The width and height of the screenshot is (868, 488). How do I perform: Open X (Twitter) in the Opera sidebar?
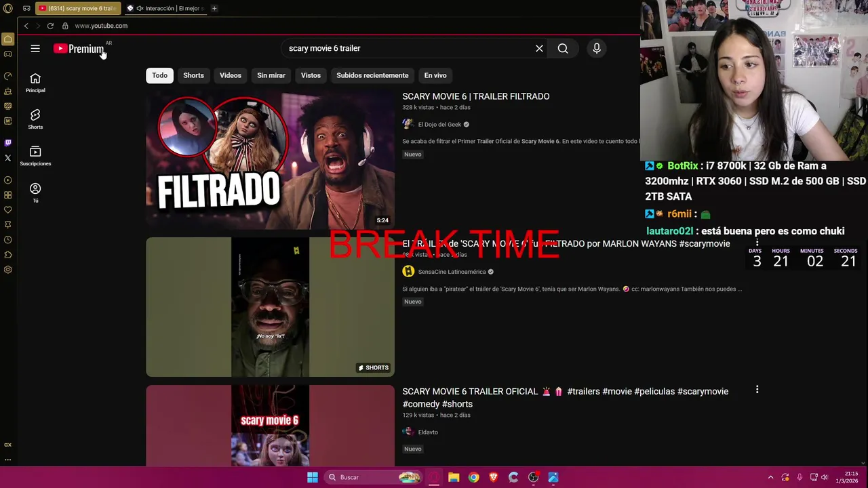pyautogui.click(x=8, y=157)
